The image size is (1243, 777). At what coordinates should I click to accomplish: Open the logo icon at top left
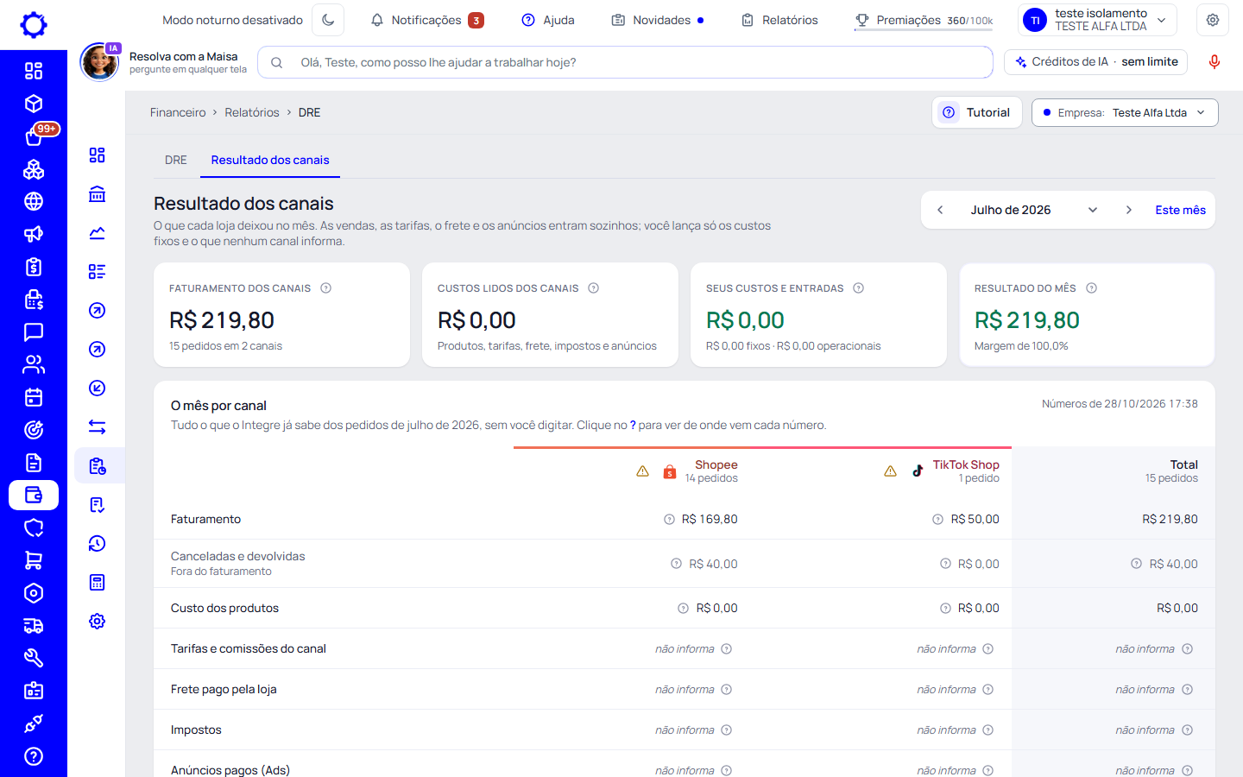(x=34, y=25)
